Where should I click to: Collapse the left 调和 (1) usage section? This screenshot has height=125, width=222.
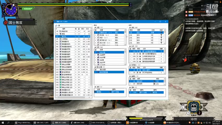click(95, 87)
